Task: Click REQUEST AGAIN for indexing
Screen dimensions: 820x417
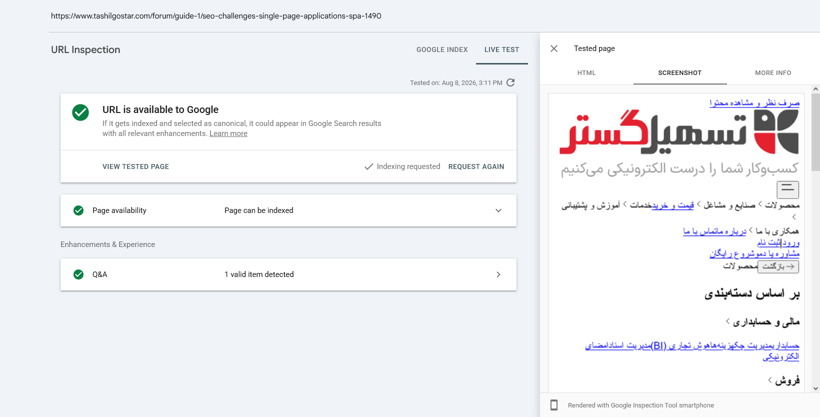Action: click(476, 166)
